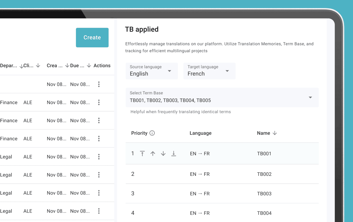Move TB001 to top priority

[142, 154]
